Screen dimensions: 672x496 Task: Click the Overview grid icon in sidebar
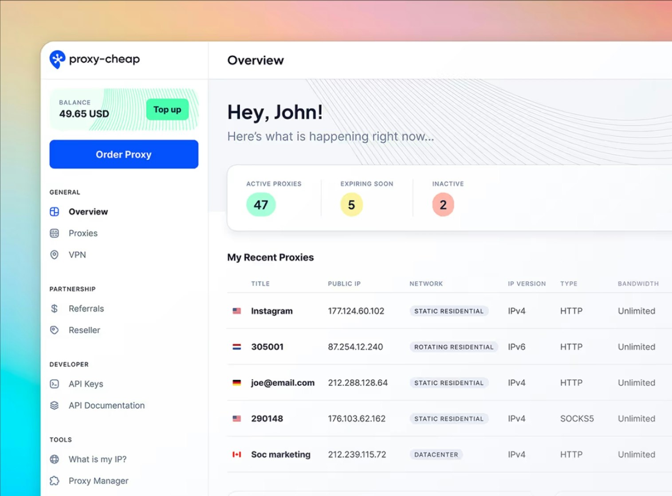[x=55, y=212]
